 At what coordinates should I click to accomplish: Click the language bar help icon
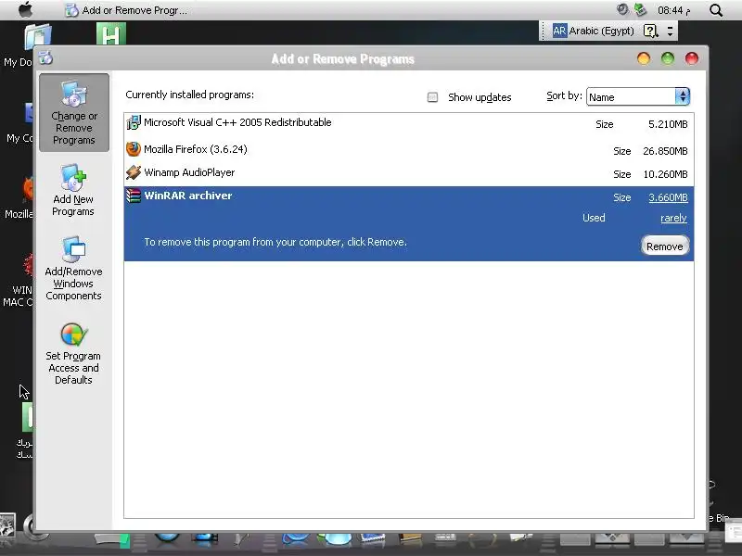[651, 32]
